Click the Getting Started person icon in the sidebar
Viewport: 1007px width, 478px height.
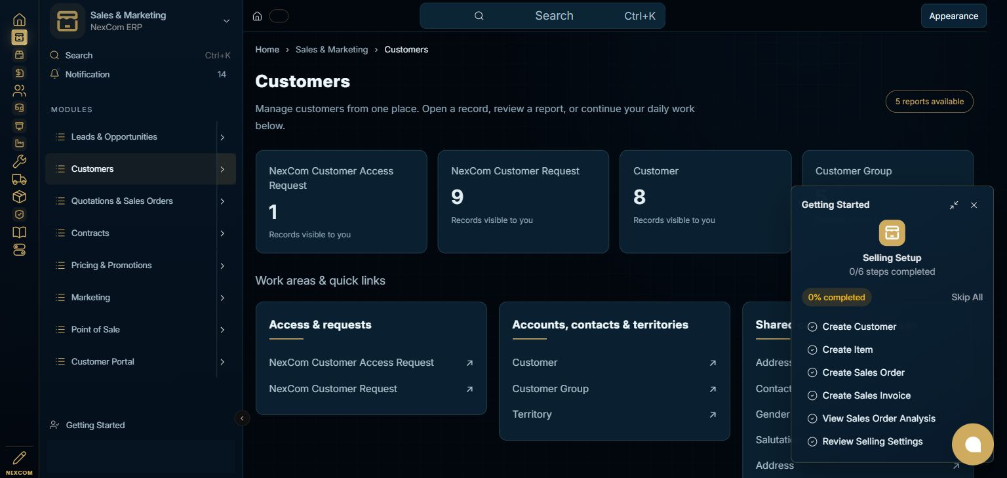click(x=55, y=425)
